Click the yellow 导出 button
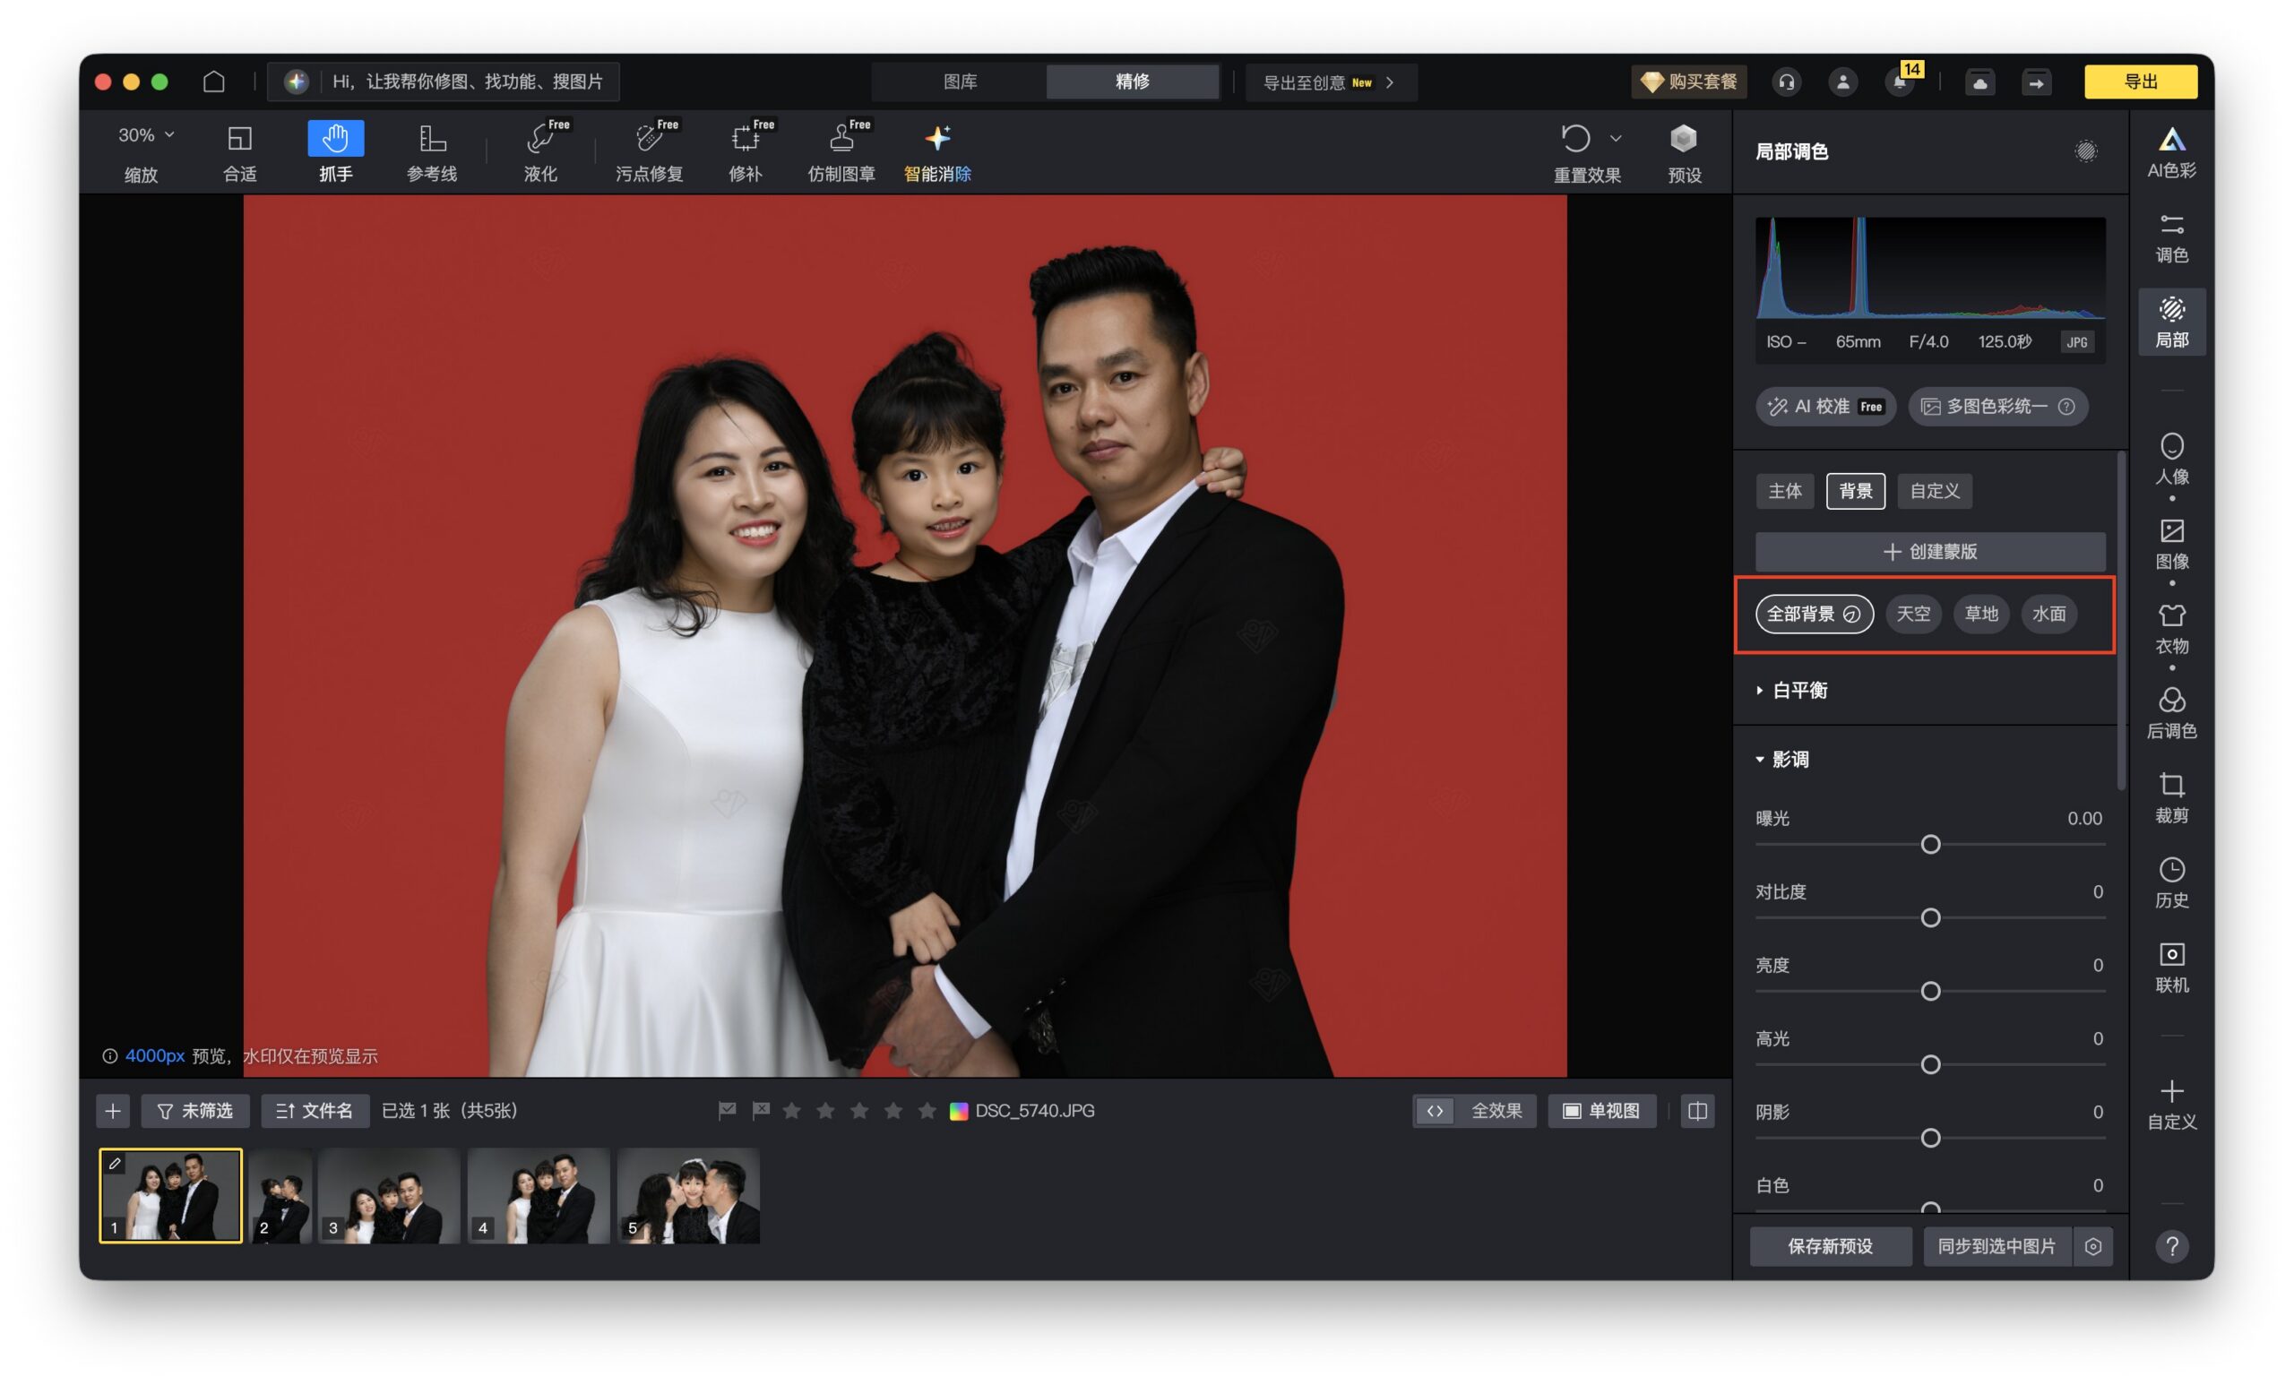Image resolution: width=2294 pixels, height=1385 pixels. coord(2140,82)
